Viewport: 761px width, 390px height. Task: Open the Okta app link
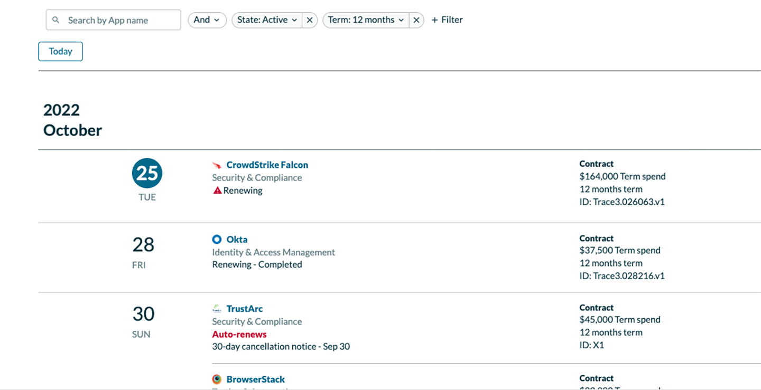coord(237,240)
